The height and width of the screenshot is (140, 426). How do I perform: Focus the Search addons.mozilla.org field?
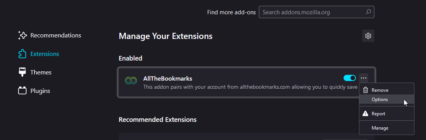(317, 12)
